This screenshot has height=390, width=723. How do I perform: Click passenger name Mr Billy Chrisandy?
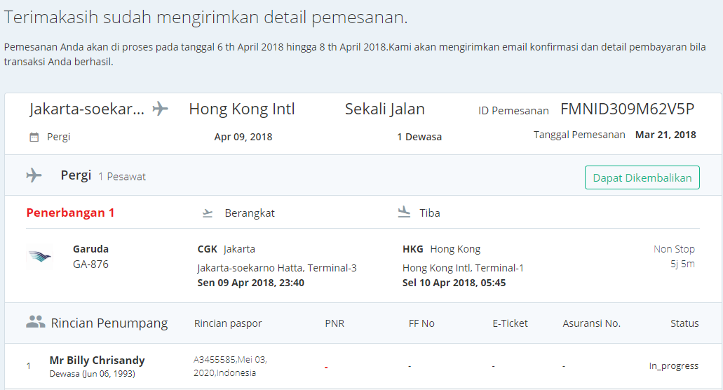[x=97, y=361]
